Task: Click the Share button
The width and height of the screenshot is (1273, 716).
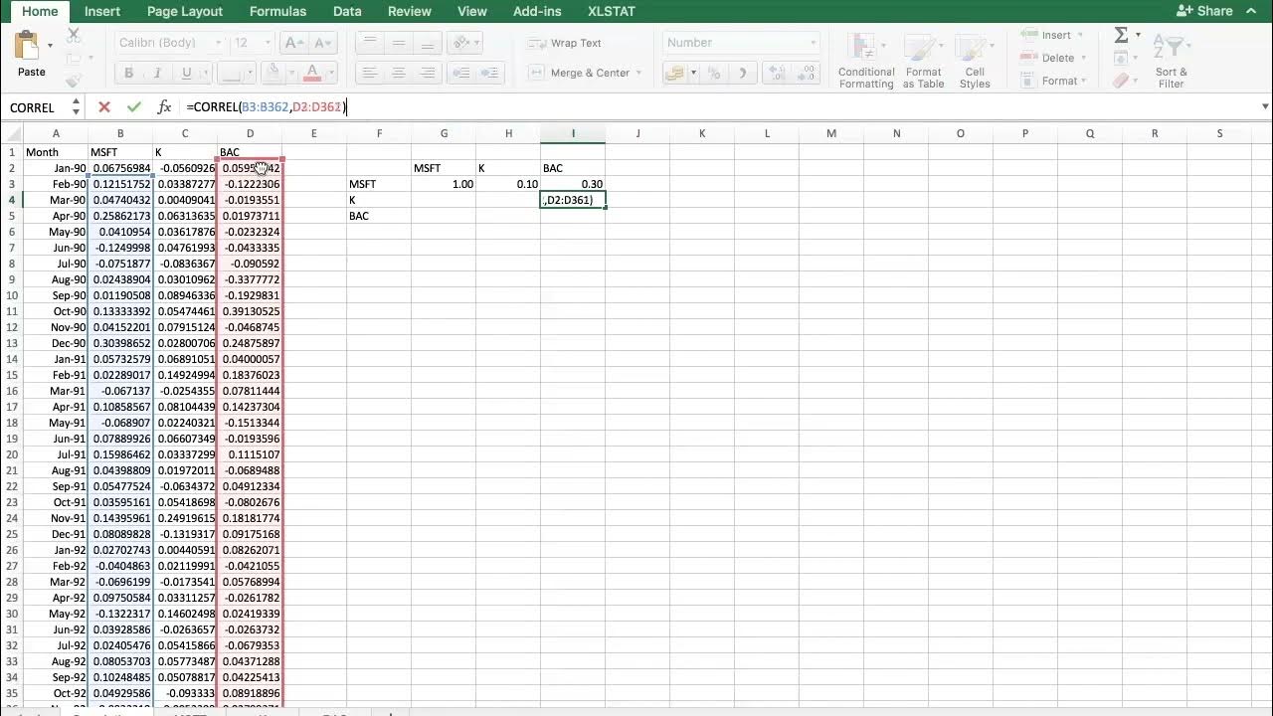Action: (x=1206, y=11)
